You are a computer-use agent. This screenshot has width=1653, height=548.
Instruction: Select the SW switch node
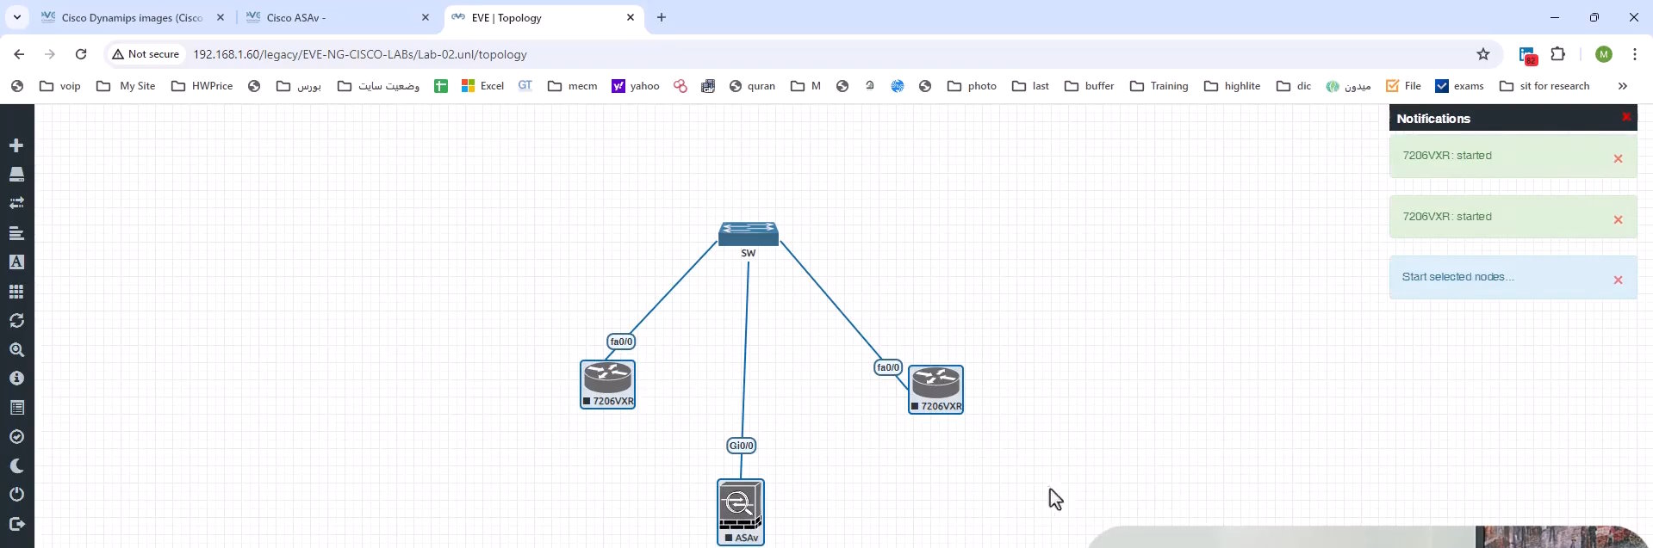click(x=749, y=234)
